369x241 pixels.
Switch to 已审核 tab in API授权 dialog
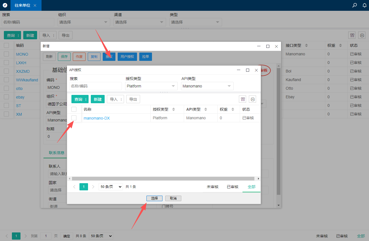click(233, 187)
